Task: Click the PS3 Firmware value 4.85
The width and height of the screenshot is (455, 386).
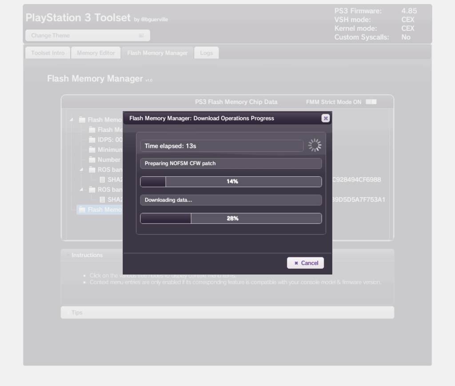Action: [409, 11]
